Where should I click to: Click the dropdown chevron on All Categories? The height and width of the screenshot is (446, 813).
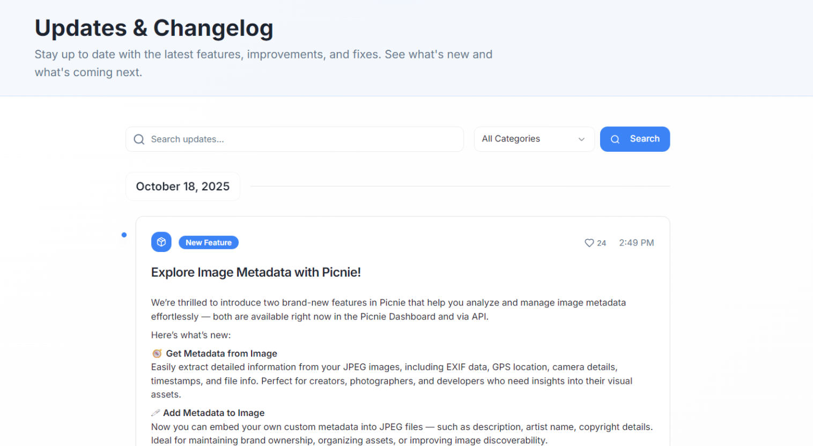[x=581, y=139]
